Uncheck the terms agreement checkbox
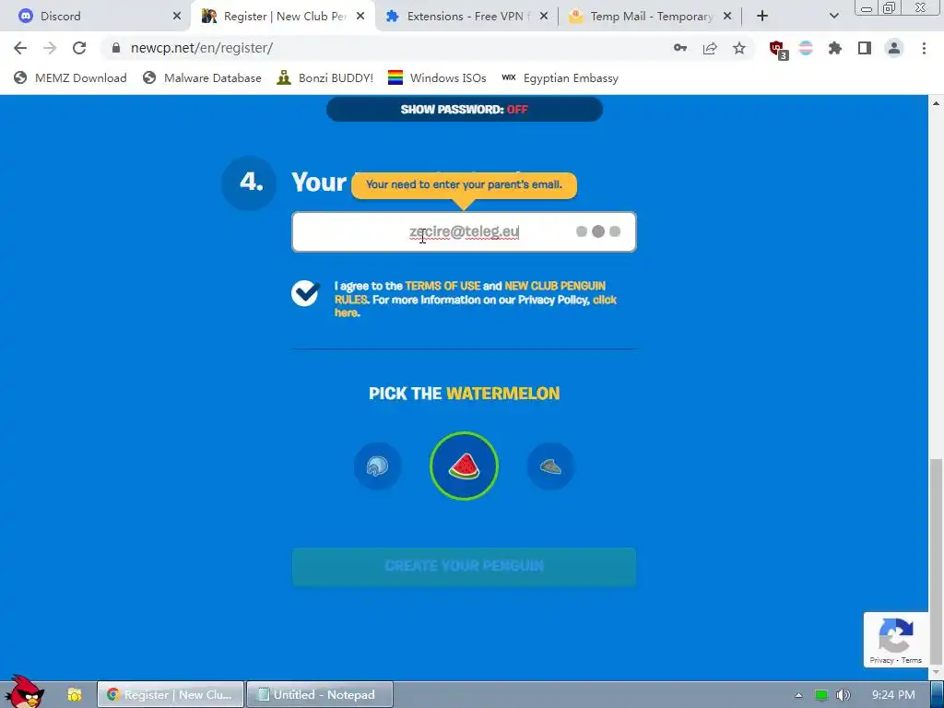 click(x=306, y=293)
